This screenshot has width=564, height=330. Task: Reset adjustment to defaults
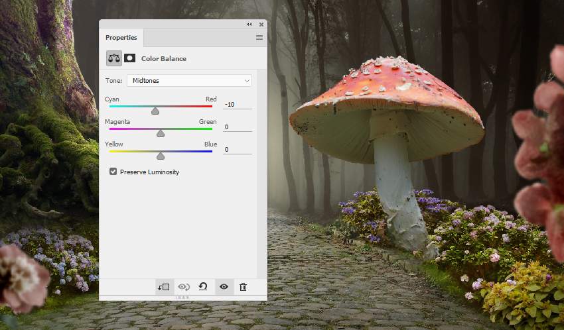point(203,286)
